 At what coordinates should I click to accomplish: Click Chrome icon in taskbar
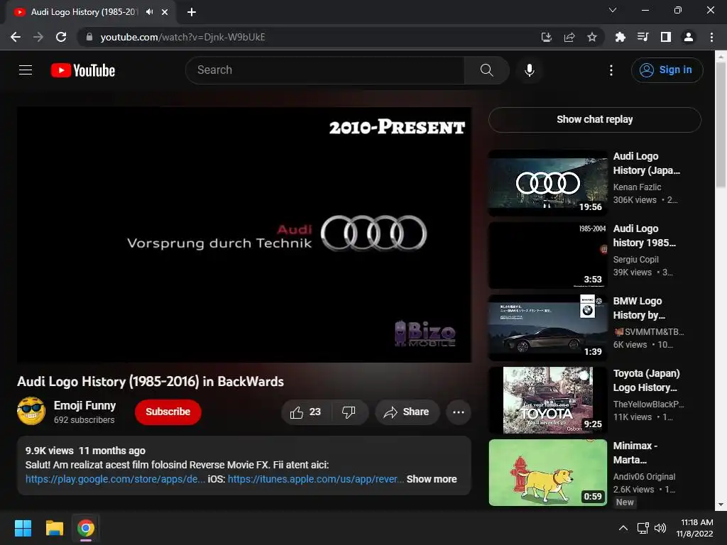point(86,528)
